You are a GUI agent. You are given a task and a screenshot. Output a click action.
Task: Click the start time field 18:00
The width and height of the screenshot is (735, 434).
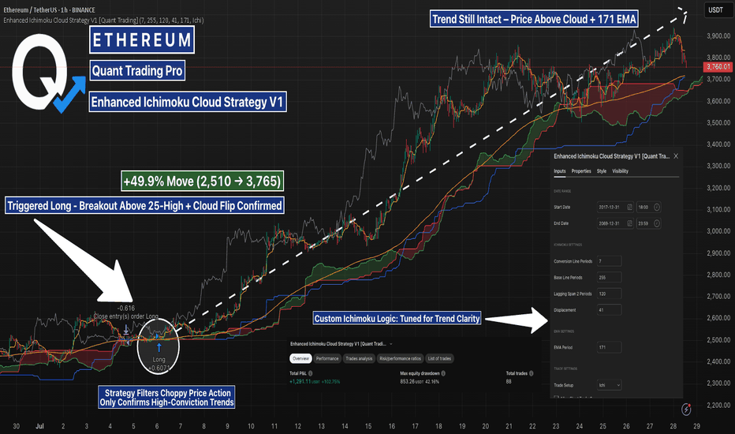click(x=648, y=207)
